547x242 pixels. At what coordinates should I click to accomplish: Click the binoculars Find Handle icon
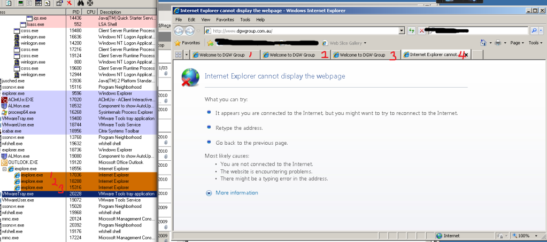(80, 3)
